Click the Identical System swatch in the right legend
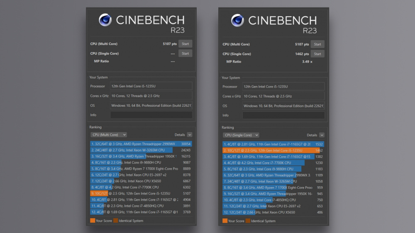Image resolution: width=415 pixels, height=233 pixels. [248, 221]
